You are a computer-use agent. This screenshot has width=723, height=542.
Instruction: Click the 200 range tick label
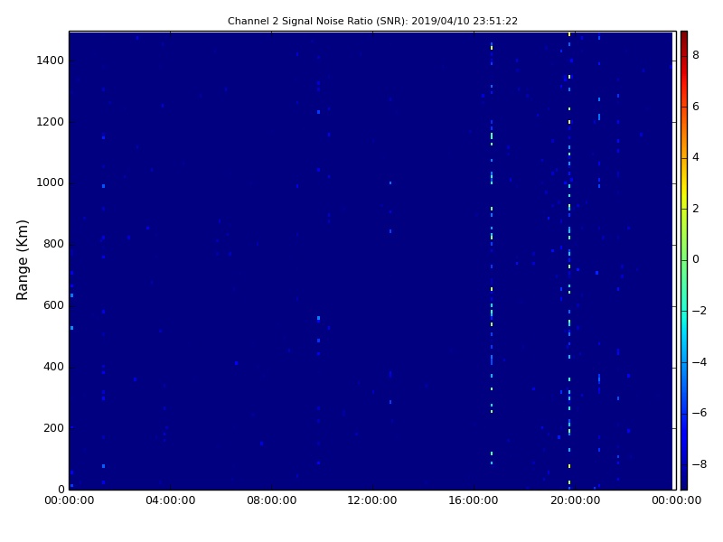point(53,427)
